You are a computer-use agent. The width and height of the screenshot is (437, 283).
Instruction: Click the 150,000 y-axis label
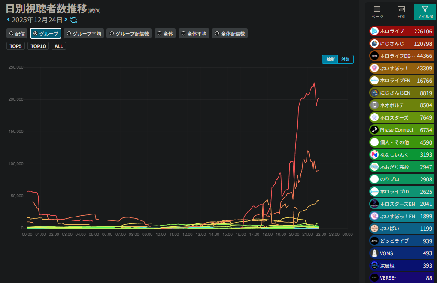point(16,131)
